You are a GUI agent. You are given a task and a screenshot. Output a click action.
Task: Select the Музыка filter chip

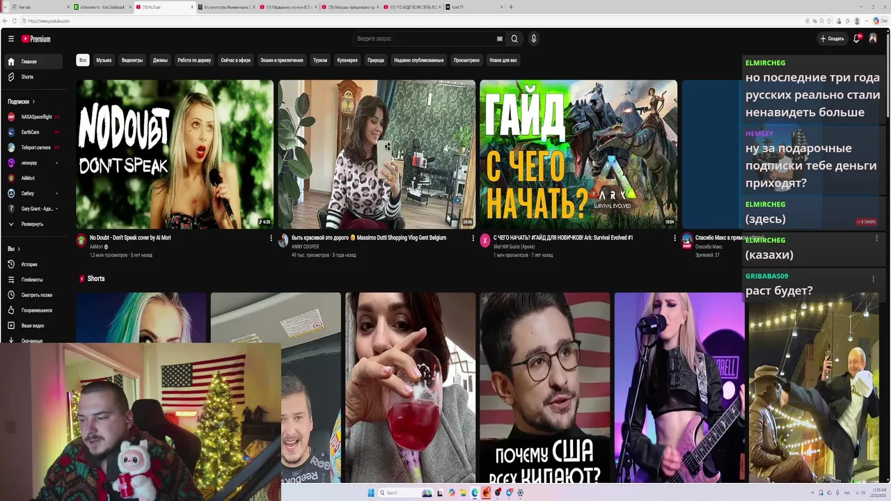click(104, 61)
